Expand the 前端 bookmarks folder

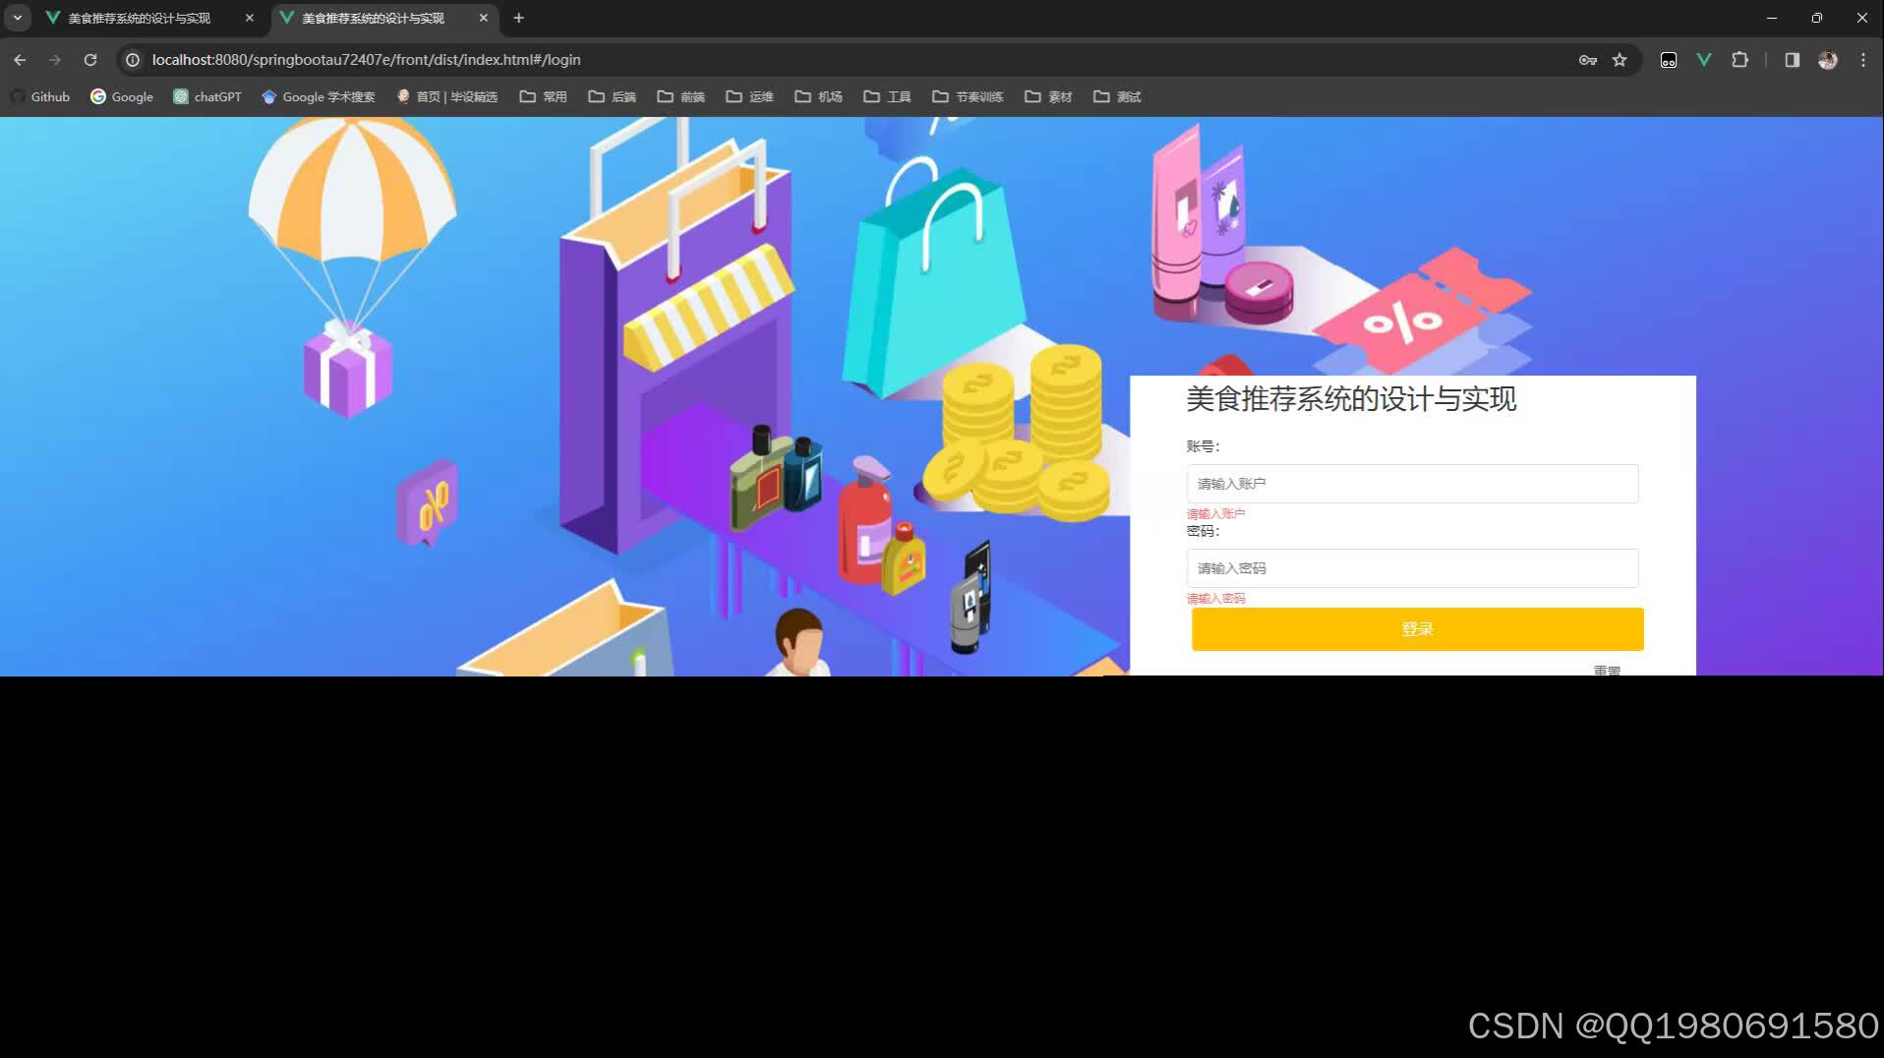[680, 96]
